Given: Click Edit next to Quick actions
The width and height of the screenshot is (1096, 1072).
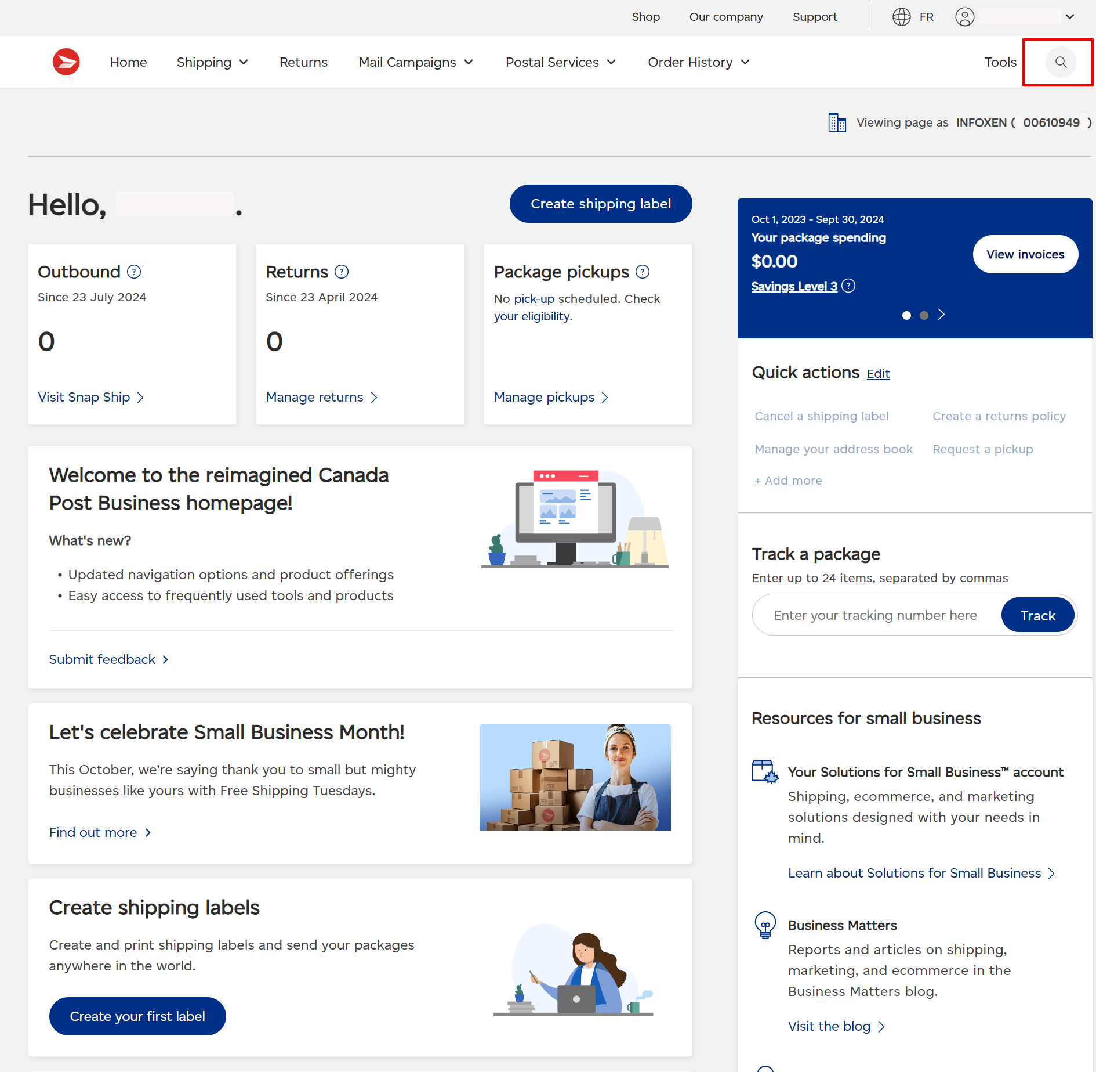Looking at the screenshot, I should (878, 374).
